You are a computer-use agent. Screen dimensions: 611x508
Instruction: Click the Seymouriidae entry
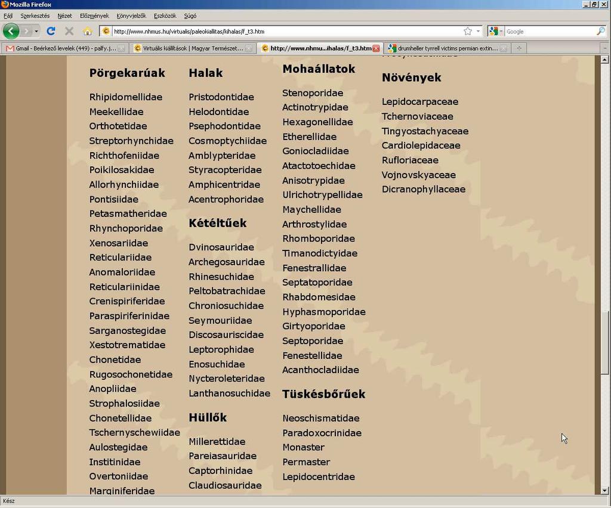coord(220,320)
